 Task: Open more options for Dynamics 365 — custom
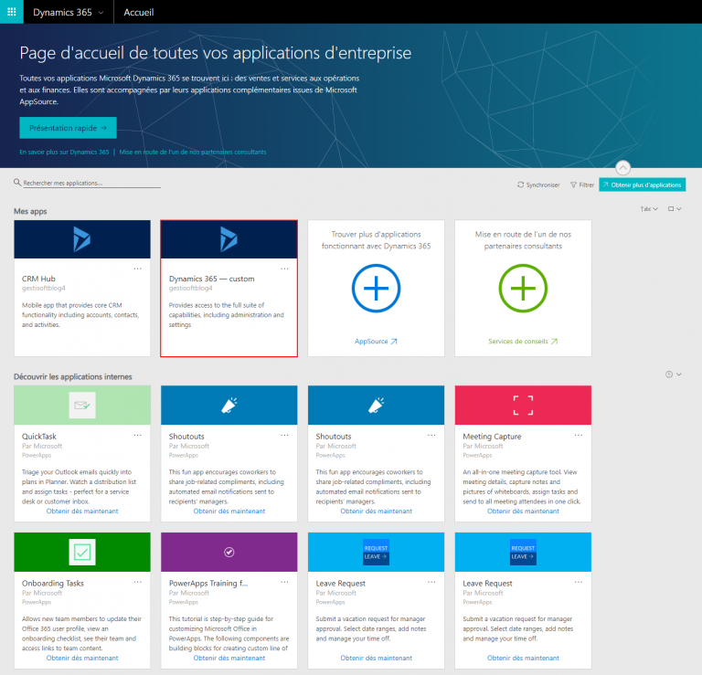coord(284,269)
